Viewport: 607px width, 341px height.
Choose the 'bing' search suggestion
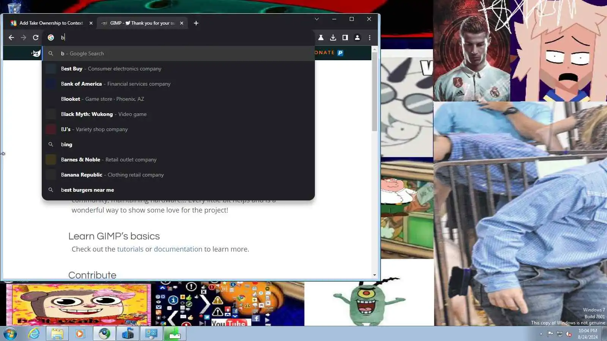(178, 144)
